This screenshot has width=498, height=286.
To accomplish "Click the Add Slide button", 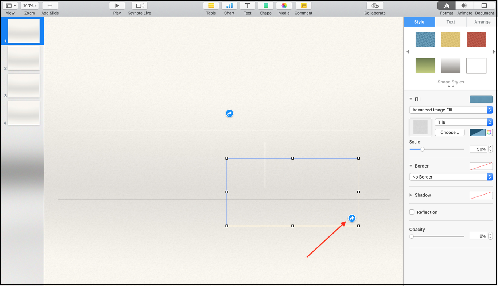I will tap(50, 6).
